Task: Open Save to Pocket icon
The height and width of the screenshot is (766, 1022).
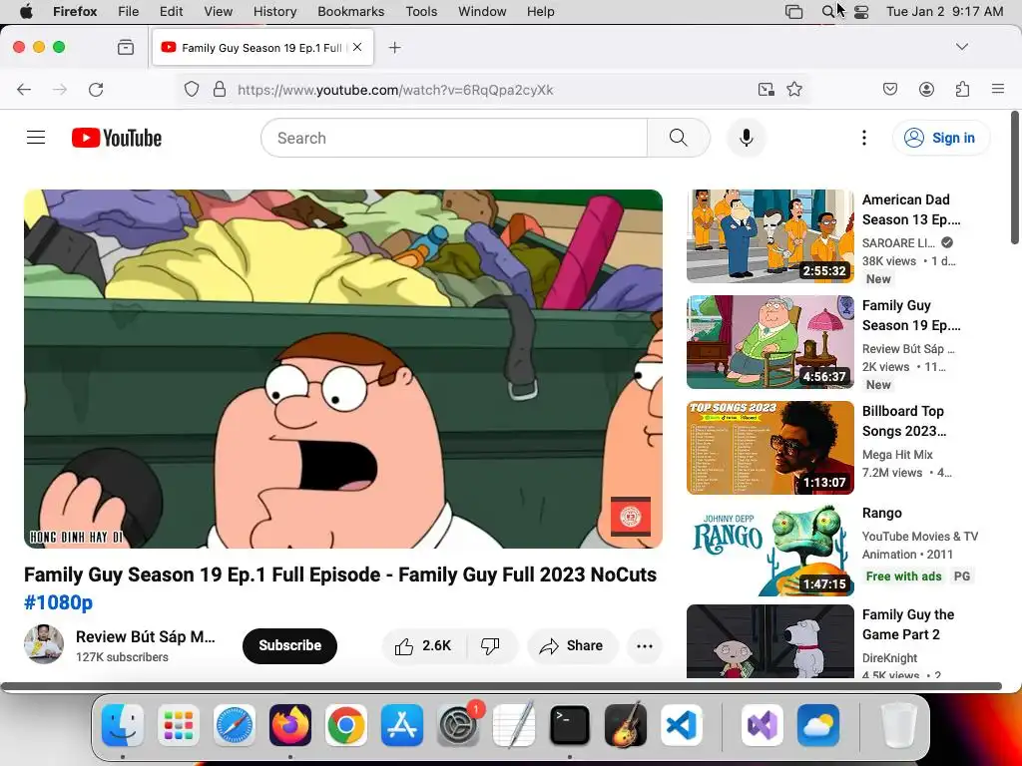Action: click(x=889, y=89)
